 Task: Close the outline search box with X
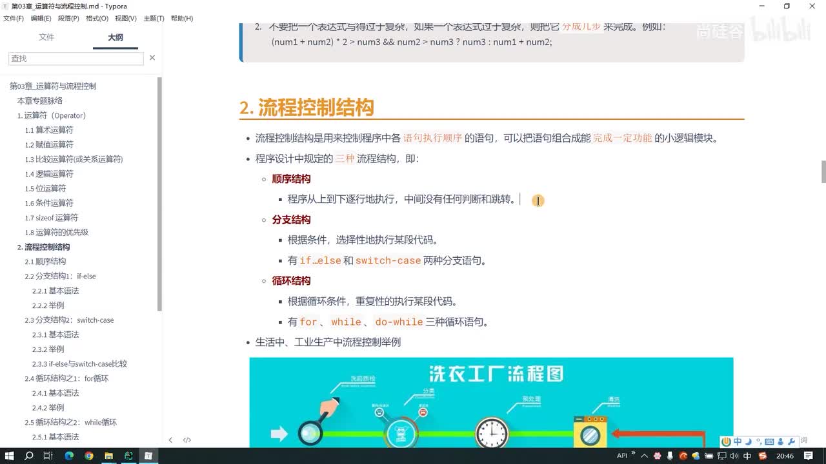point(152,58)
